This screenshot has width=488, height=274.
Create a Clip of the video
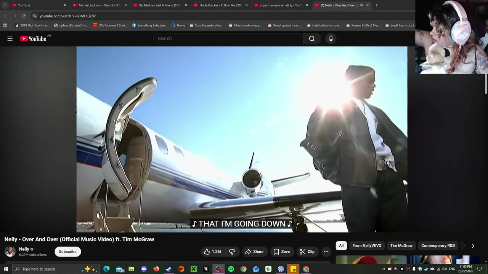tap(307, 252)
